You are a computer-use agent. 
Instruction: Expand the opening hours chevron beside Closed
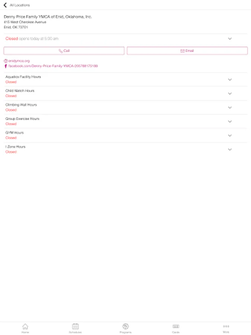click(x=230, y=39)
